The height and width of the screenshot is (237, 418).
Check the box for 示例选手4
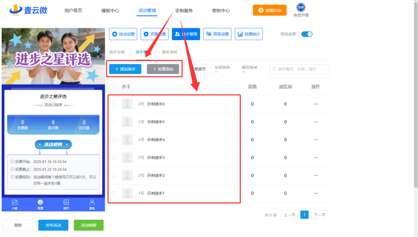pyautogui.click(x=114, y=140)
